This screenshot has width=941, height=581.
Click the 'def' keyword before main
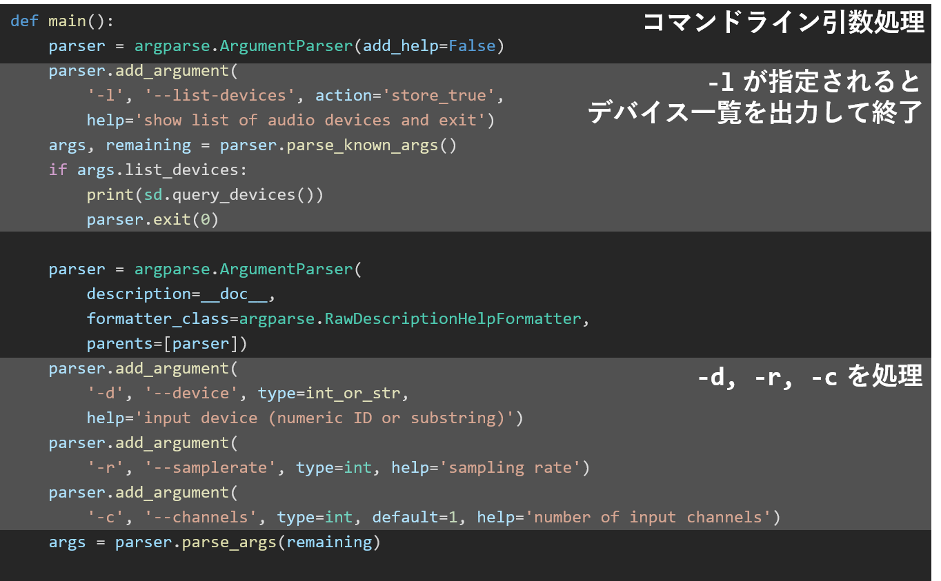(25, 21)
